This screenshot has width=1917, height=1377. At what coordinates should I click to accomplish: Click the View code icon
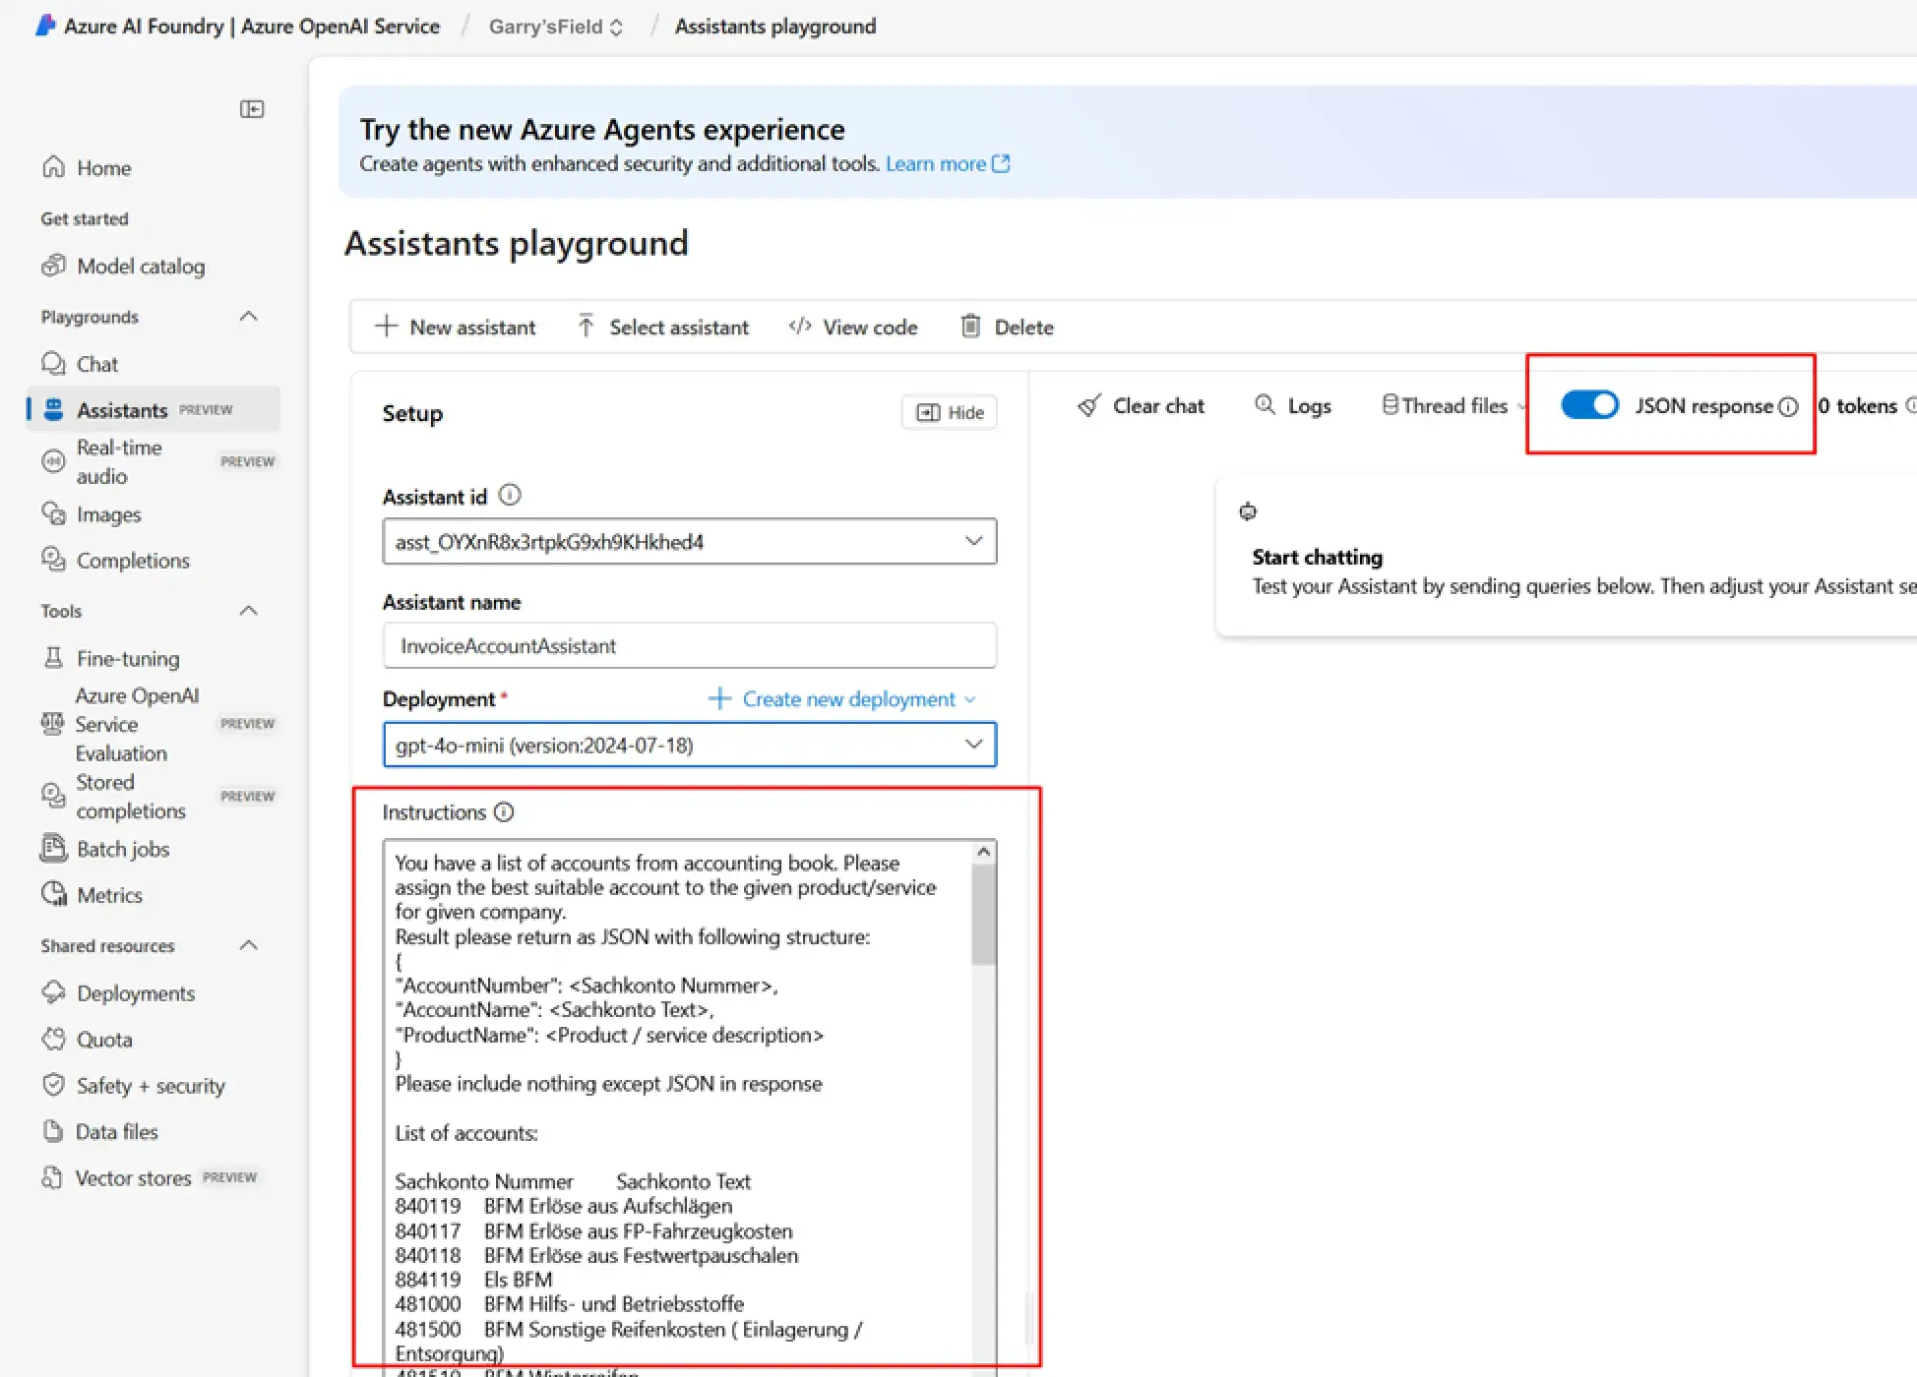coord(799,327)
